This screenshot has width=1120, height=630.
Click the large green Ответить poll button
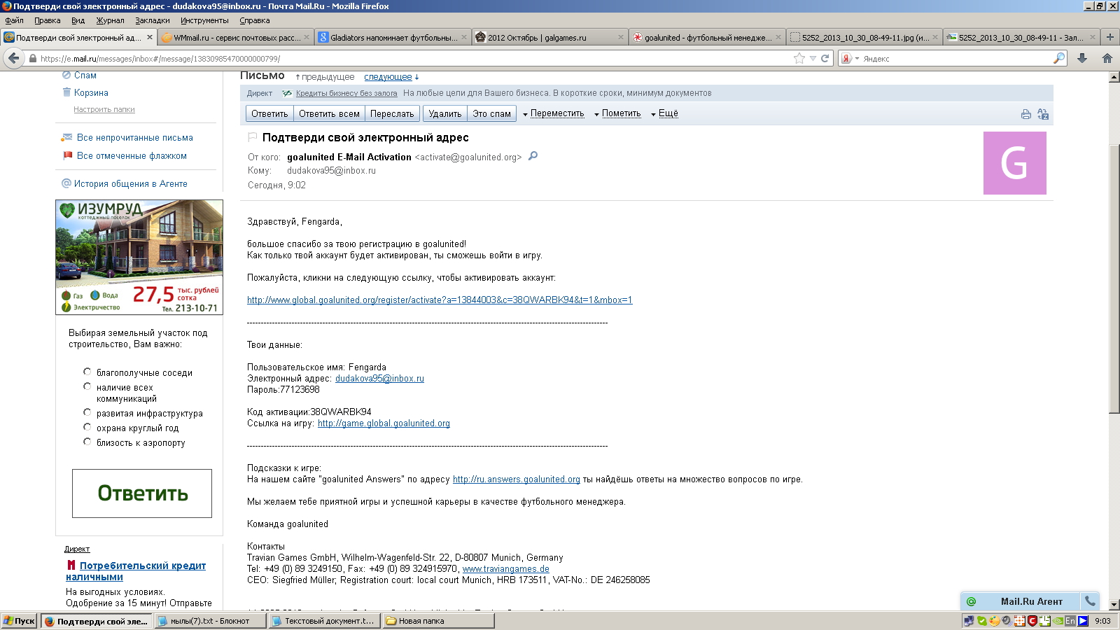pos(142,493)
